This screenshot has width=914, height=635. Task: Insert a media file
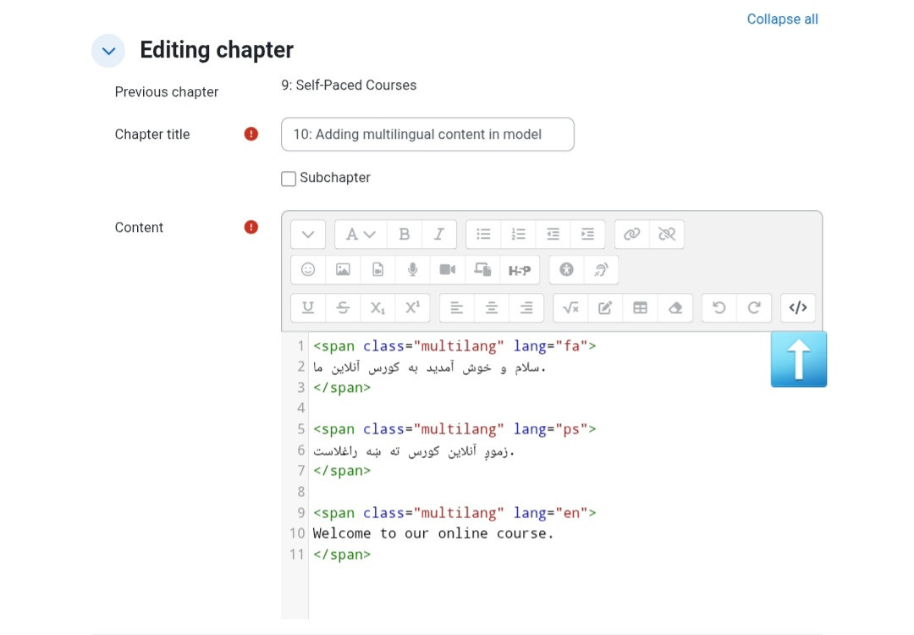377,269
